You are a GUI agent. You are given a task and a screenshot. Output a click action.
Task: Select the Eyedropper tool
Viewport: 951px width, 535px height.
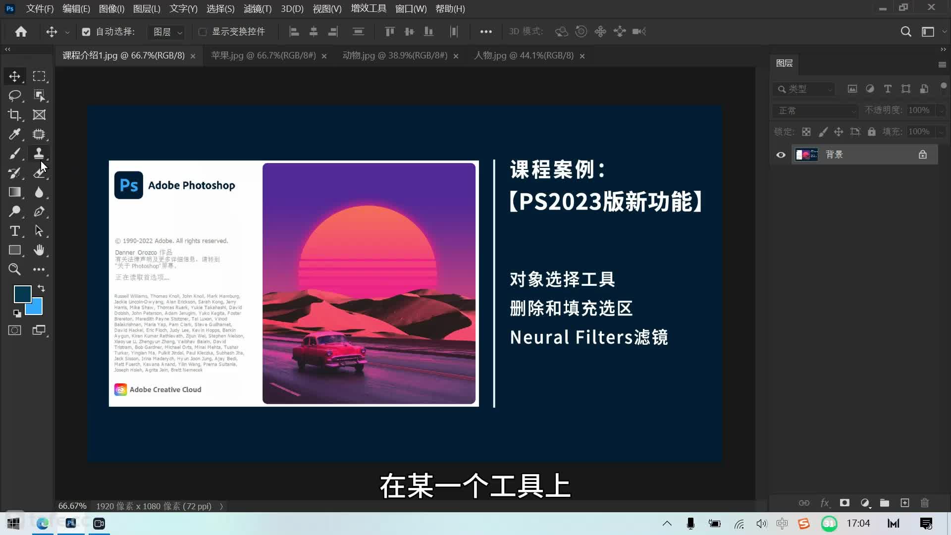[x=14, y=134]
